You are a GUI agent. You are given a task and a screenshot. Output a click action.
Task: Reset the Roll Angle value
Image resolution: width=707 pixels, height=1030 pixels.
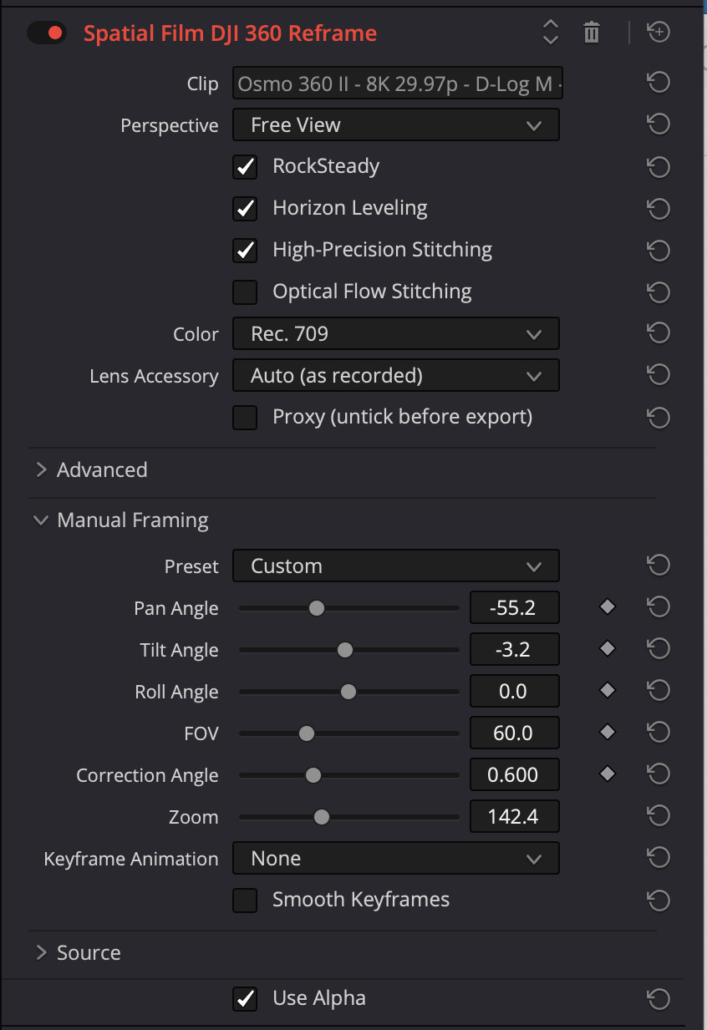pyautogui.click(x=659, y=691)
